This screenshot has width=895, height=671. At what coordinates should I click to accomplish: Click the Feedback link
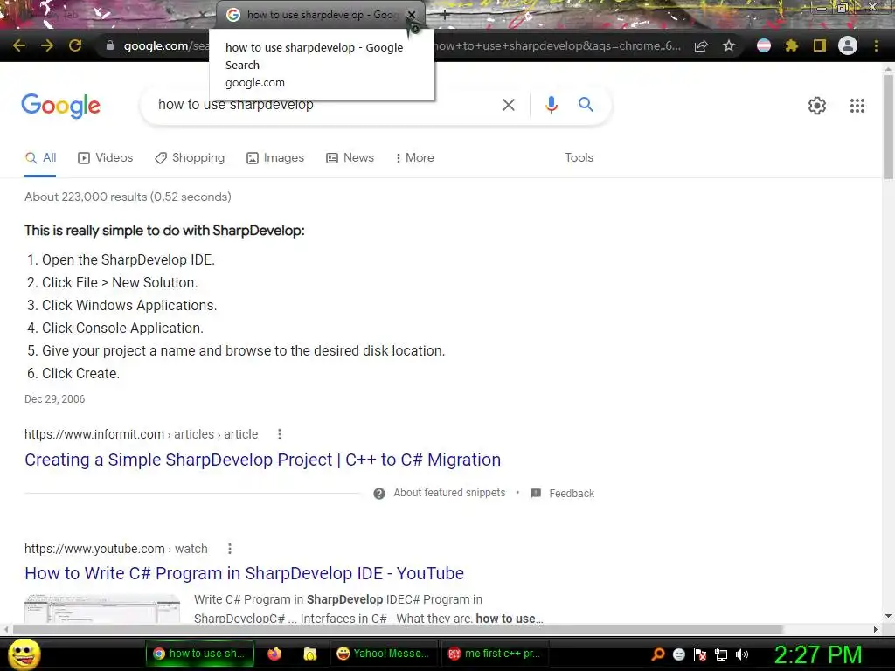572,494
